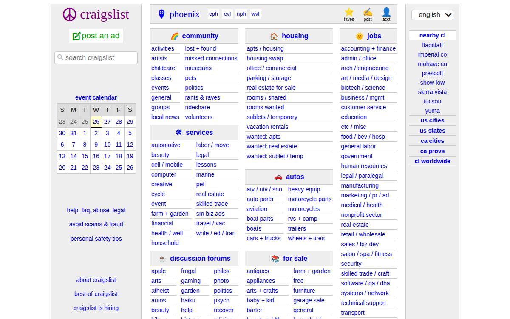
Task: Open the english language dropdown
Action: pyautogui.click(x=432, y=15)
